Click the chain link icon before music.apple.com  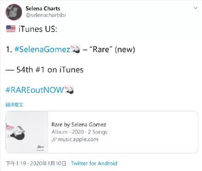[54, 140]
